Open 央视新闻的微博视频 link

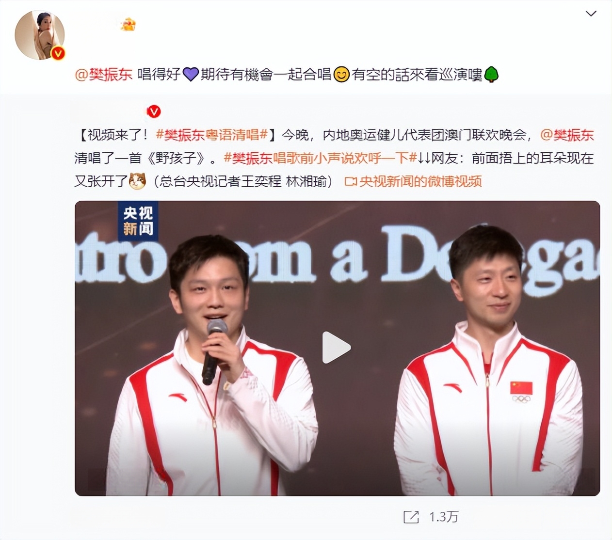(420, 182)
